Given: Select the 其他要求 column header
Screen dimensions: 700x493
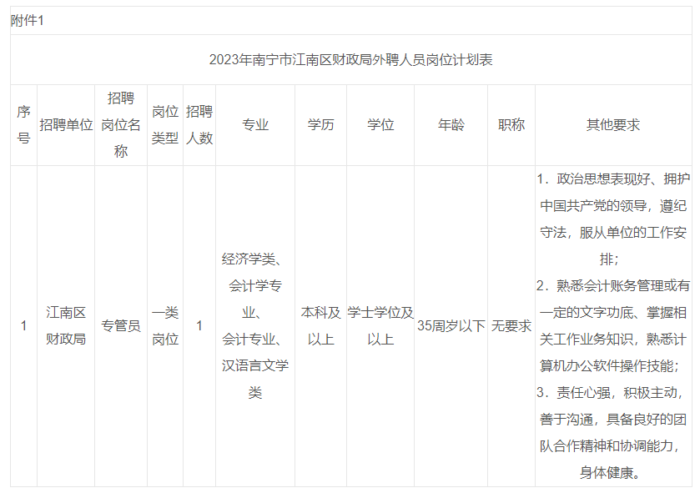Looking at the screenshot, I should pos(613,125).
